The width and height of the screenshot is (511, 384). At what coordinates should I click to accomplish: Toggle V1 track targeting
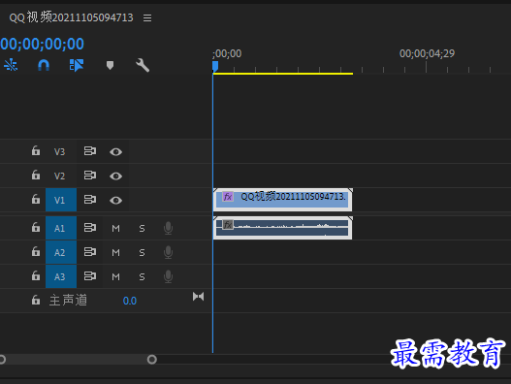[61, 200]
